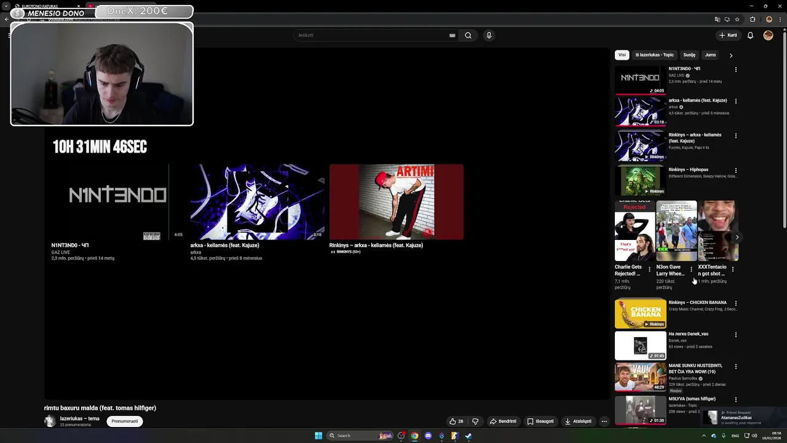Open options for M5LYVA sidebar video

click(x=735, y=399)
